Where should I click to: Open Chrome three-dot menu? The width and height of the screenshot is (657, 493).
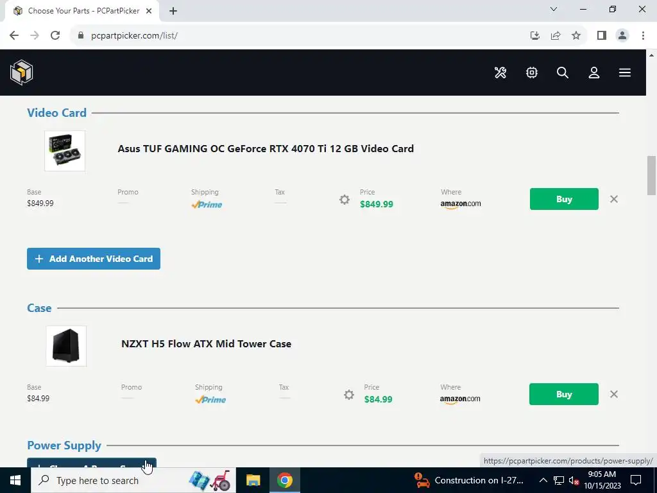click(x=643, y=36)
